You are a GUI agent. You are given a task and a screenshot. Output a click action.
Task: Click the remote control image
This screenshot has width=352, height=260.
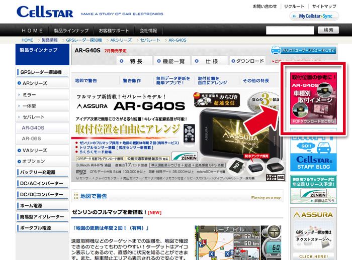(x=189, y=133)
